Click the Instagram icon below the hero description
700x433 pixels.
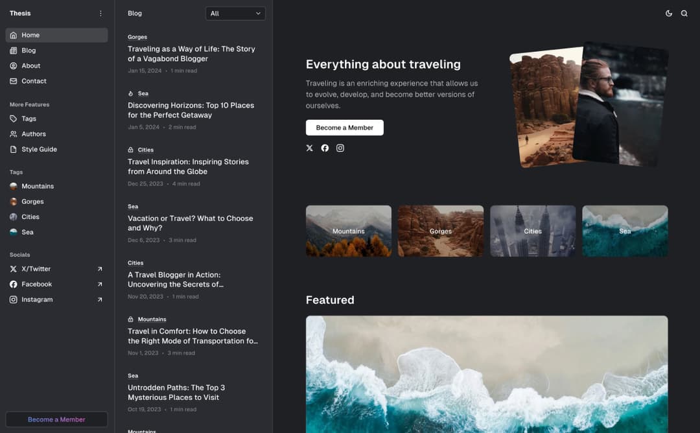pos(340,148)
